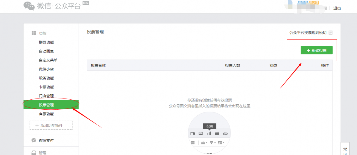Open 微信小店 sidebar item

click(x=46, y=69)
